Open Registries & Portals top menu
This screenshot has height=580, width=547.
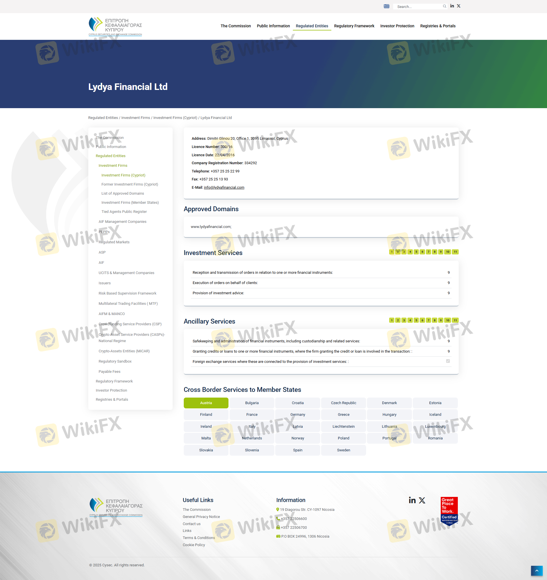pyautogui.click(x=438, y=26)
